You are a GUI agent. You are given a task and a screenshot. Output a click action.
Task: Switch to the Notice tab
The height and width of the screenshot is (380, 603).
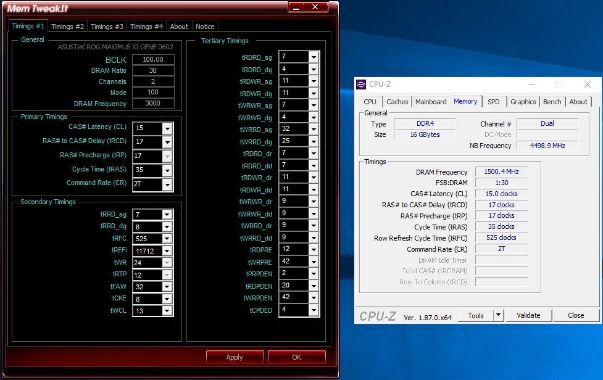(205, 27)
